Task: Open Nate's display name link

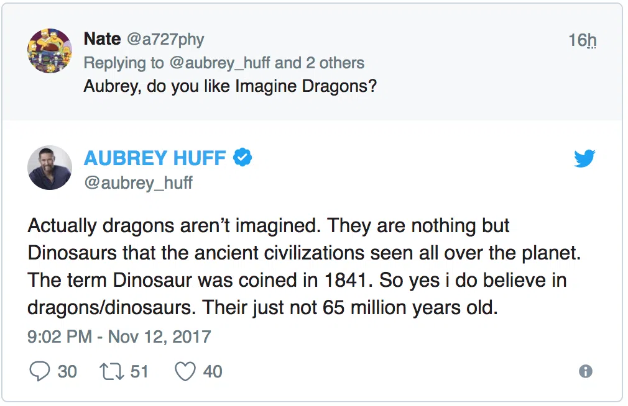Action: [x=102, y=39]
